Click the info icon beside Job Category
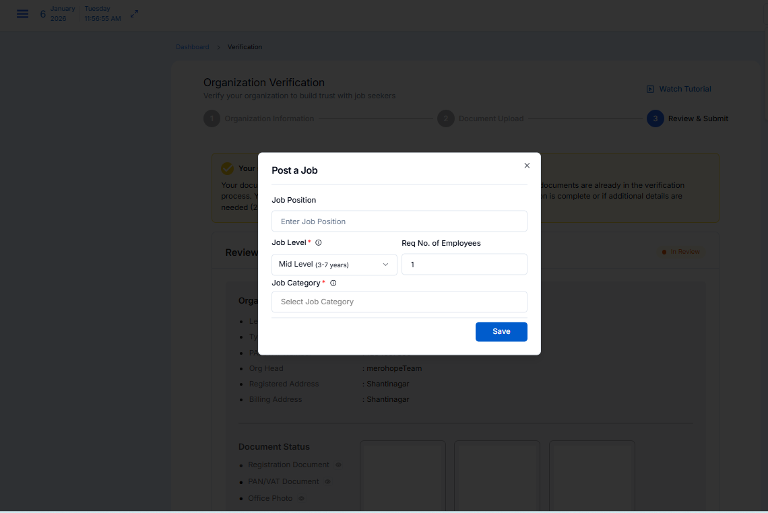768x513 pixels. pos(333,283)
